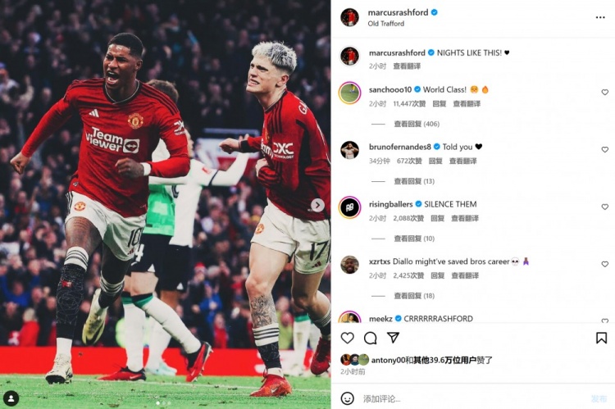The height and width of the screenshot is (409, 615).
Task: Expand 13 replies under brunofernandes8's comment
Action: [414, 181]
